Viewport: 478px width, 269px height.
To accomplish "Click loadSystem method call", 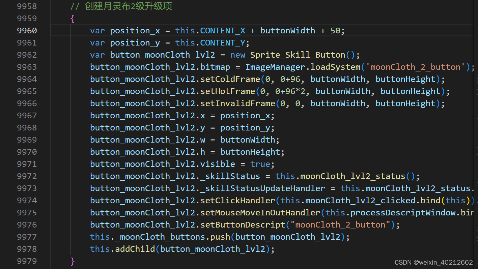I will (x=335, y=67).
